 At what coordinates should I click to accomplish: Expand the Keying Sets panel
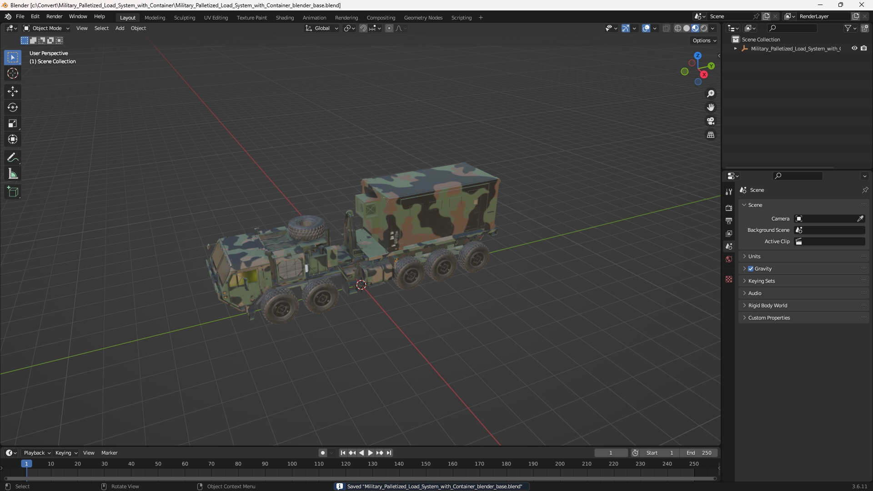point(803,281)
